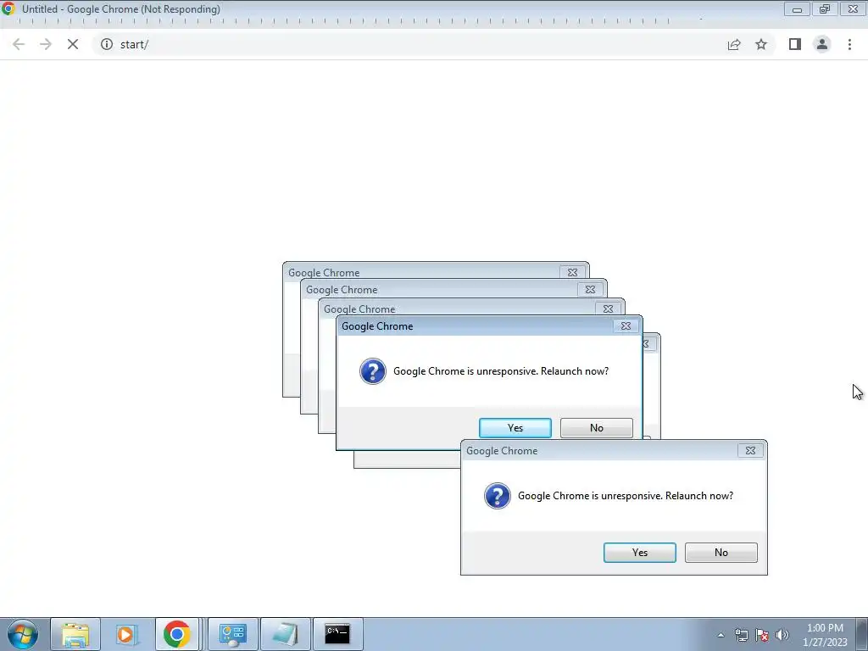
Task: Click the question mark icon in highlighted dialog
Action: tap(373, 371)
